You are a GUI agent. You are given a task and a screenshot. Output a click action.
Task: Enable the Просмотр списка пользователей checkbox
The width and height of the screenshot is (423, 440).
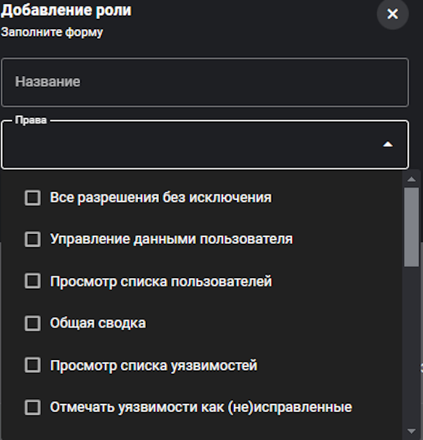(33, 281)
